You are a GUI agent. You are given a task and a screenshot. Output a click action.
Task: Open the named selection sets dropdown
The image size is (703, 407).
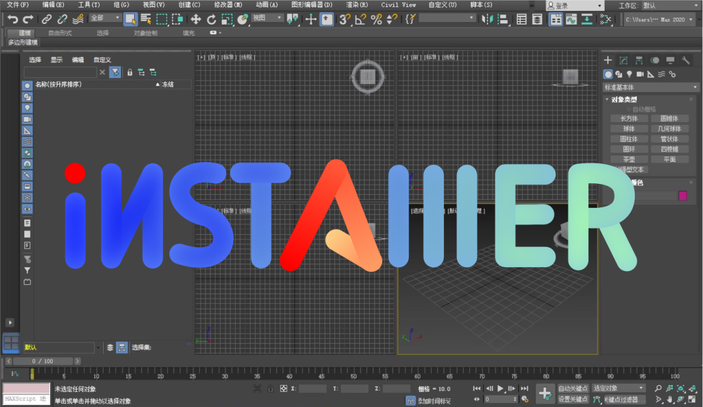tap(447, 18)
